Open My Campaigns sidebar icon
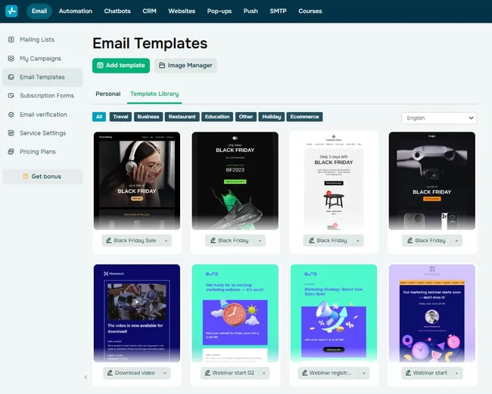492x394 pixels. point(11,58)
